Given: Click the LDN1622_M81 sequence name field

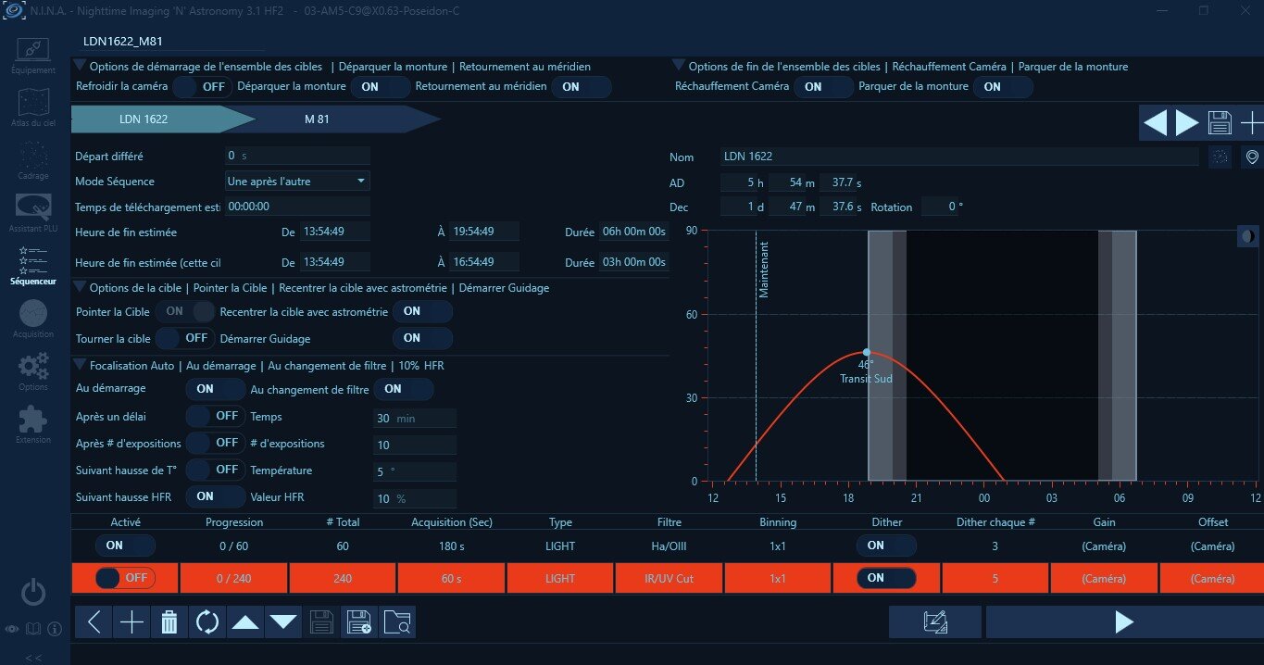Looking at the screenshot, I should (171, 42).
